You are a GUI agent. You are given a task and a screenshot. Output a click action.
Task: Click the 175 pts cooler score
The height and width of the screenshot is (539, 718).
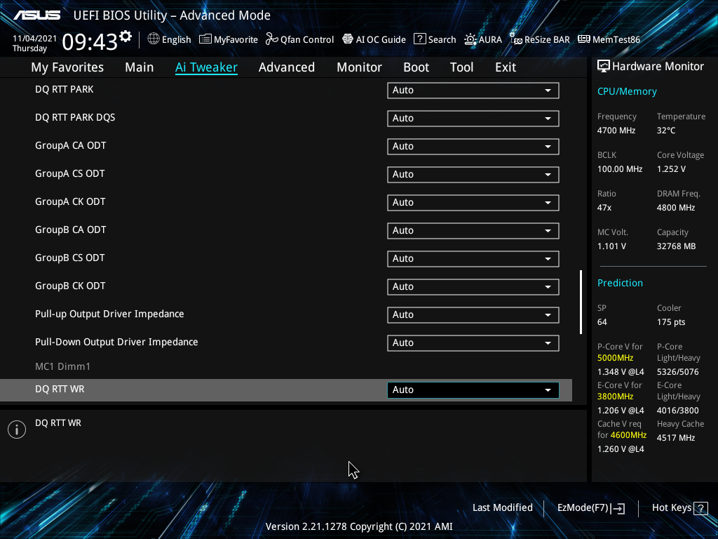coord(671,322)
